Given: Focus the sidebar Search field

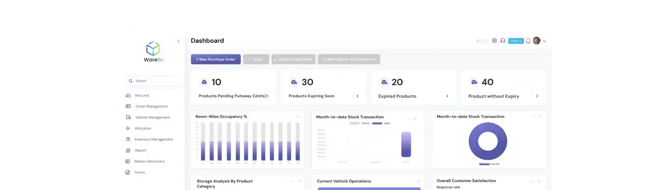Looking at the screenshot, I should [154, 81].
